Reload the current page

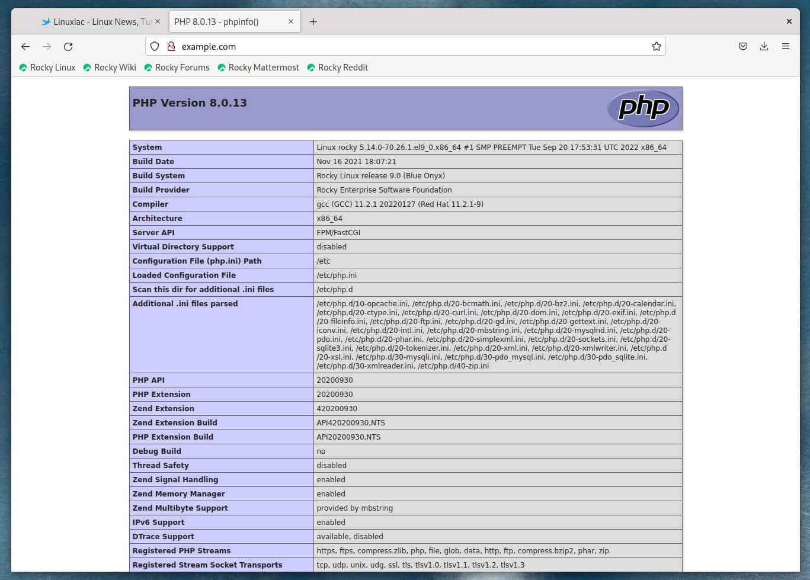(68, 46)
